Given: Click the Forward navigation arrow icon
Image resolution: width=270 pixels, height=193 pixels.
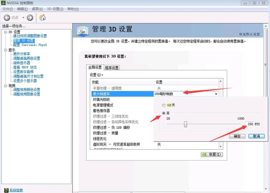Looking at the screenshot, I should click(30, 18).
